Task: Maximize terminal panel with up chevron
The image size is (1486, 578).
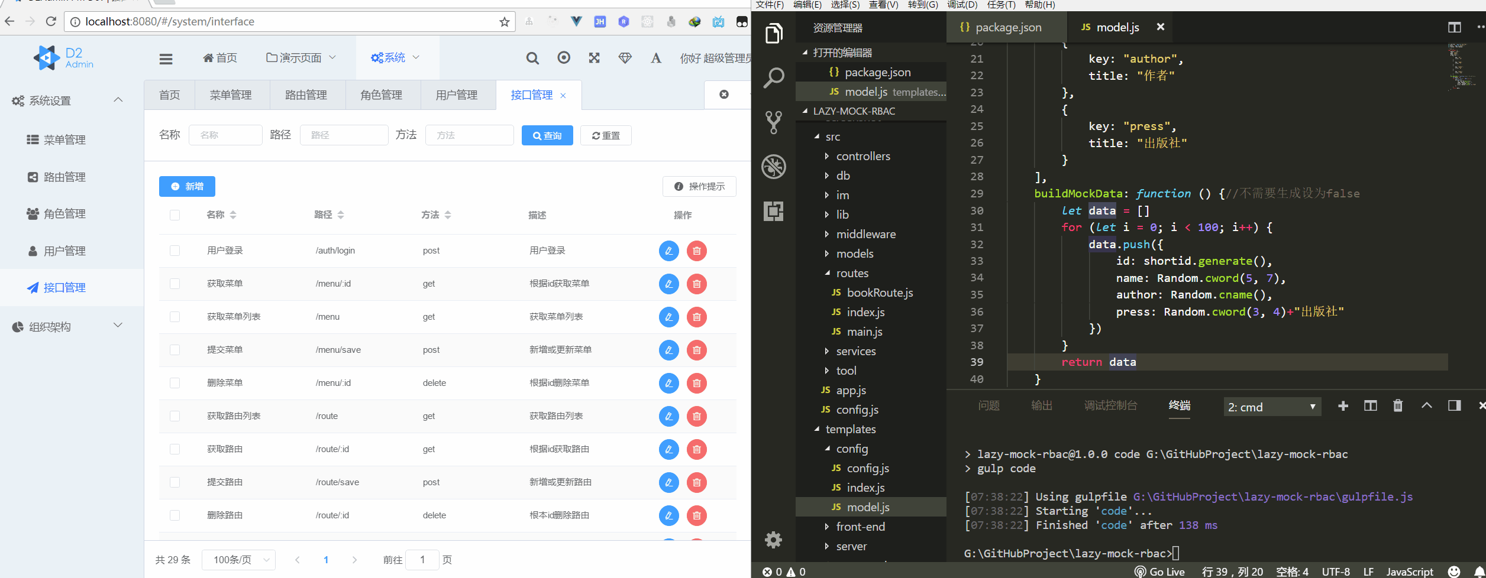Action: coord(1426,405)
